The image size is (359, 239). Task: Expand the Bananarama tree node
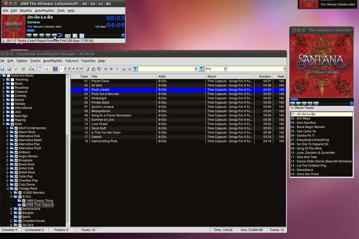pos(11,209)
